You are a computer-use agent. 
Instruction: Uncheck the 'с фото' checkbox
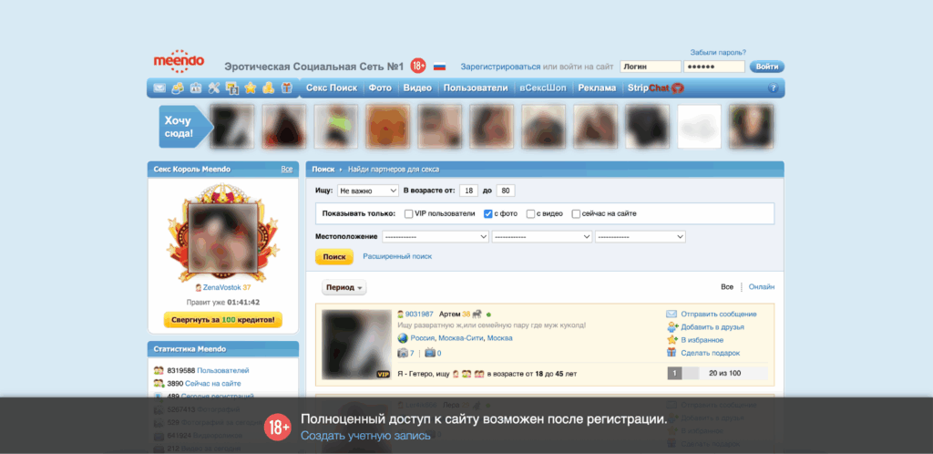coord(488,213)
